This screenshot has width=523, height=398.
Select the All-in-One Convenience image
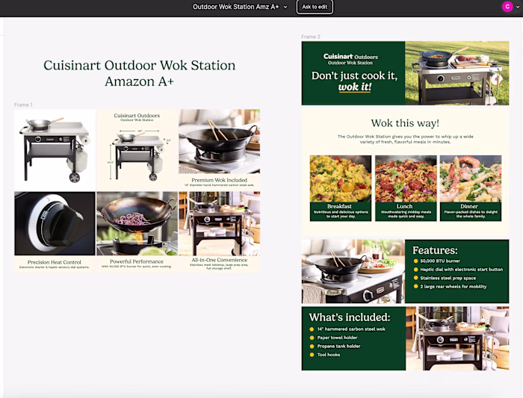(x=219, y=223)
